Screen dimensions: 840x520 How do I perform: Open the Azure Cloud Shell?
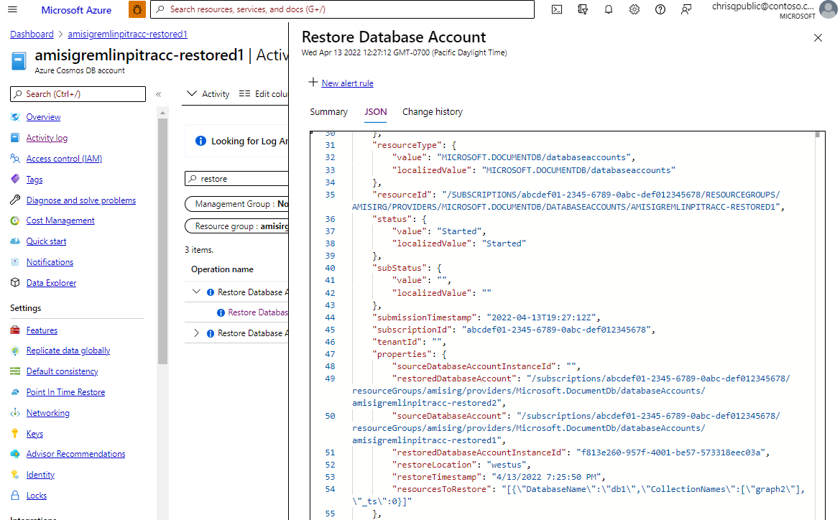[557, 9]
